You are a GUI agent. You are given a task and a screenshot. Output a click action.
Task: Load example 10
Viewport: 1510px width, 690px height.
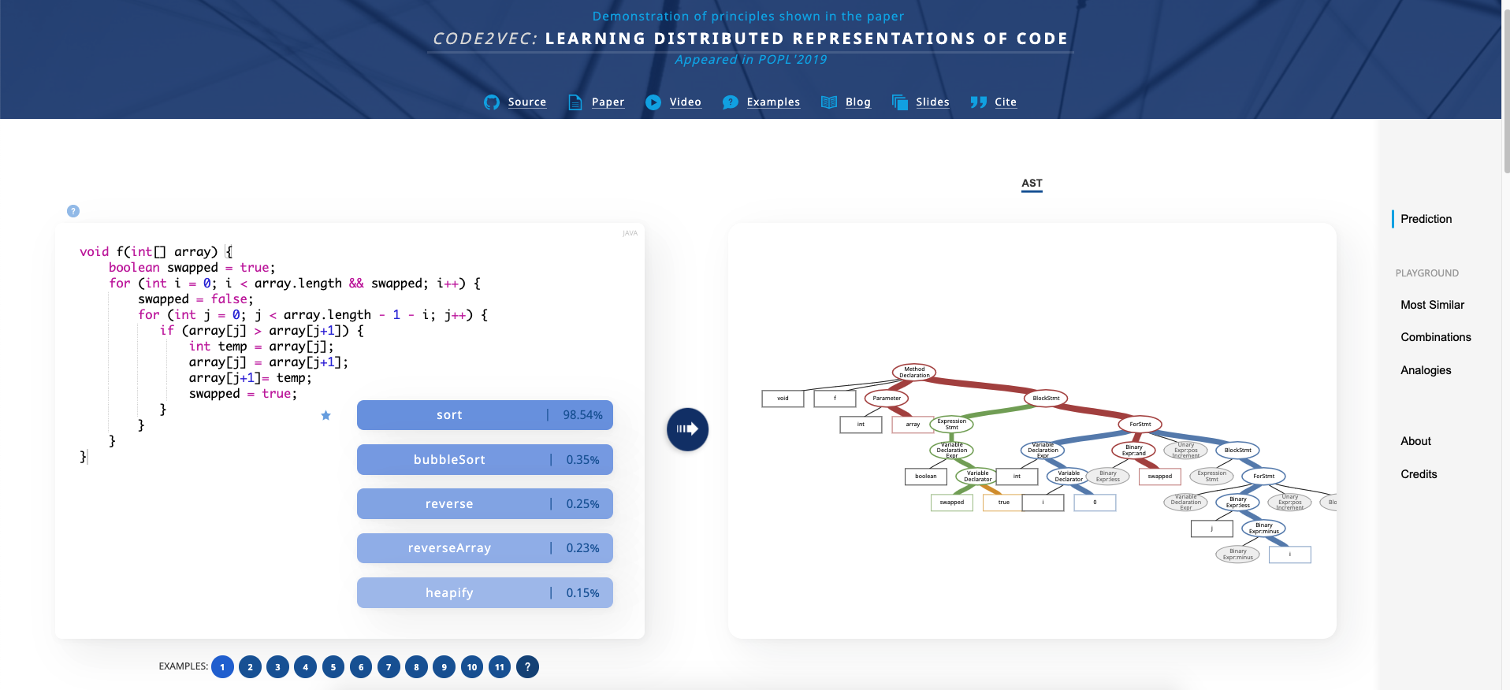click(x=472, y=667)
